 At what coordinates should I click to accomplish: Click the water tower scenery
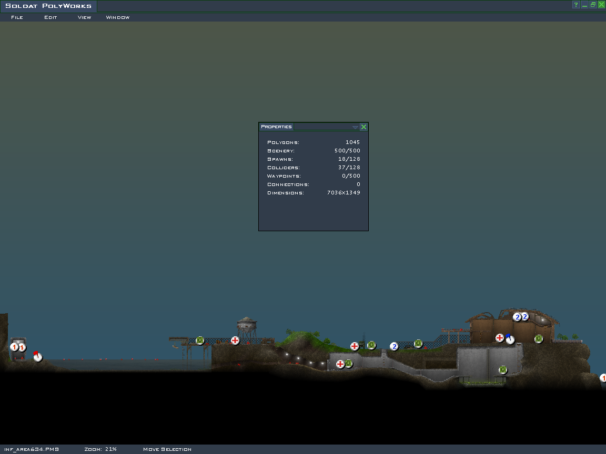[246, 327]
